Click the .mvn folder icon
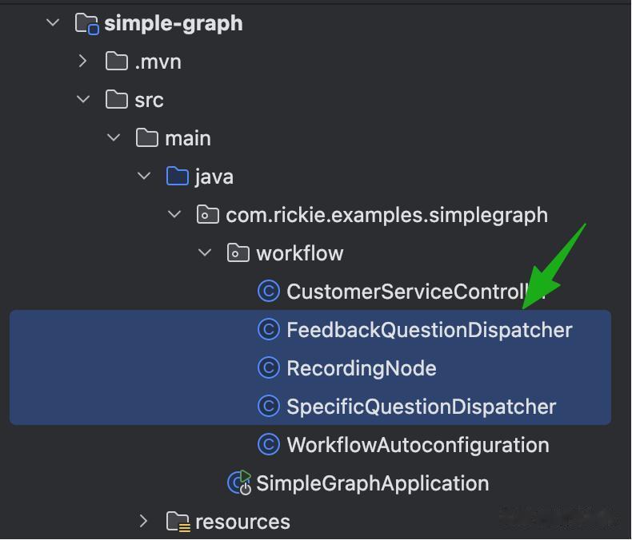The height and width of the screenshot is (540, 632). (117, 62)
